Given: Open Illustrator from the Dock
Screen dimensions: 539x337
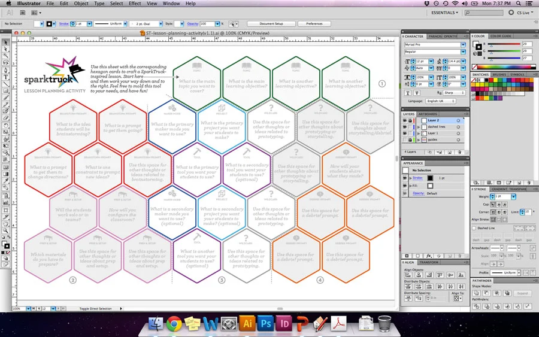Looking at the screenshot, I should pyautogui.click(x=247, y=324).
